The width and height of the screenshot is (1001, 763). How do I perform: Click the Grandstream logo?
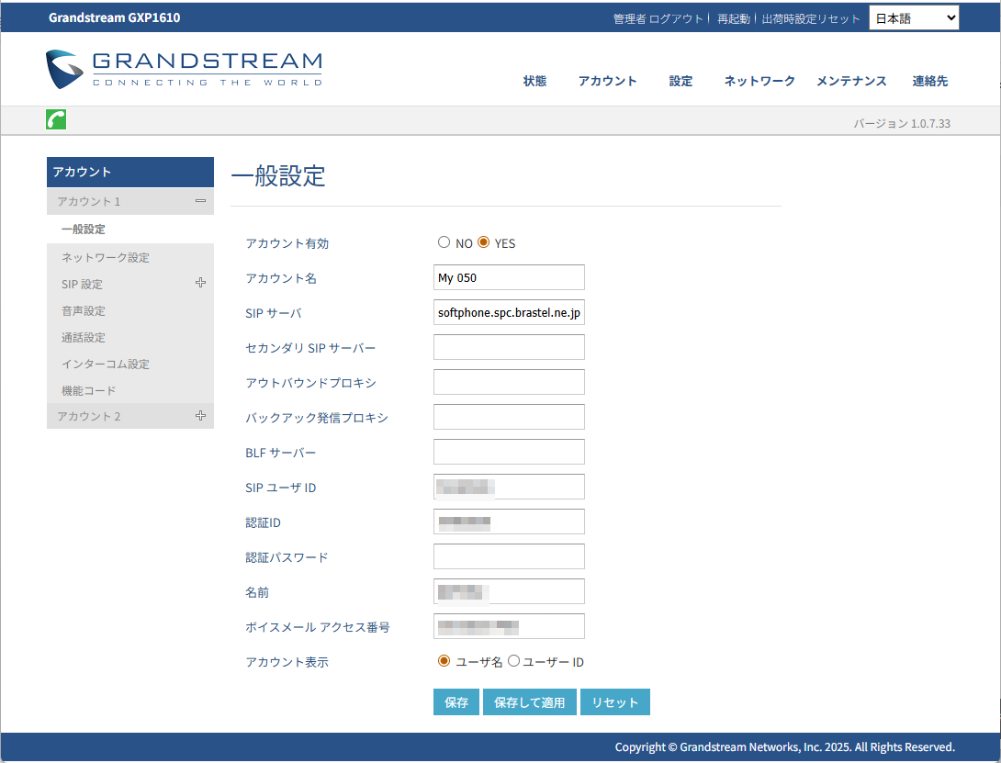click(184, 69)
